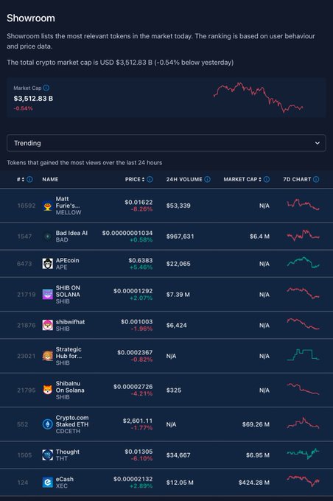
Task: Click rank number 16592
Action: (x=27, y=206)
